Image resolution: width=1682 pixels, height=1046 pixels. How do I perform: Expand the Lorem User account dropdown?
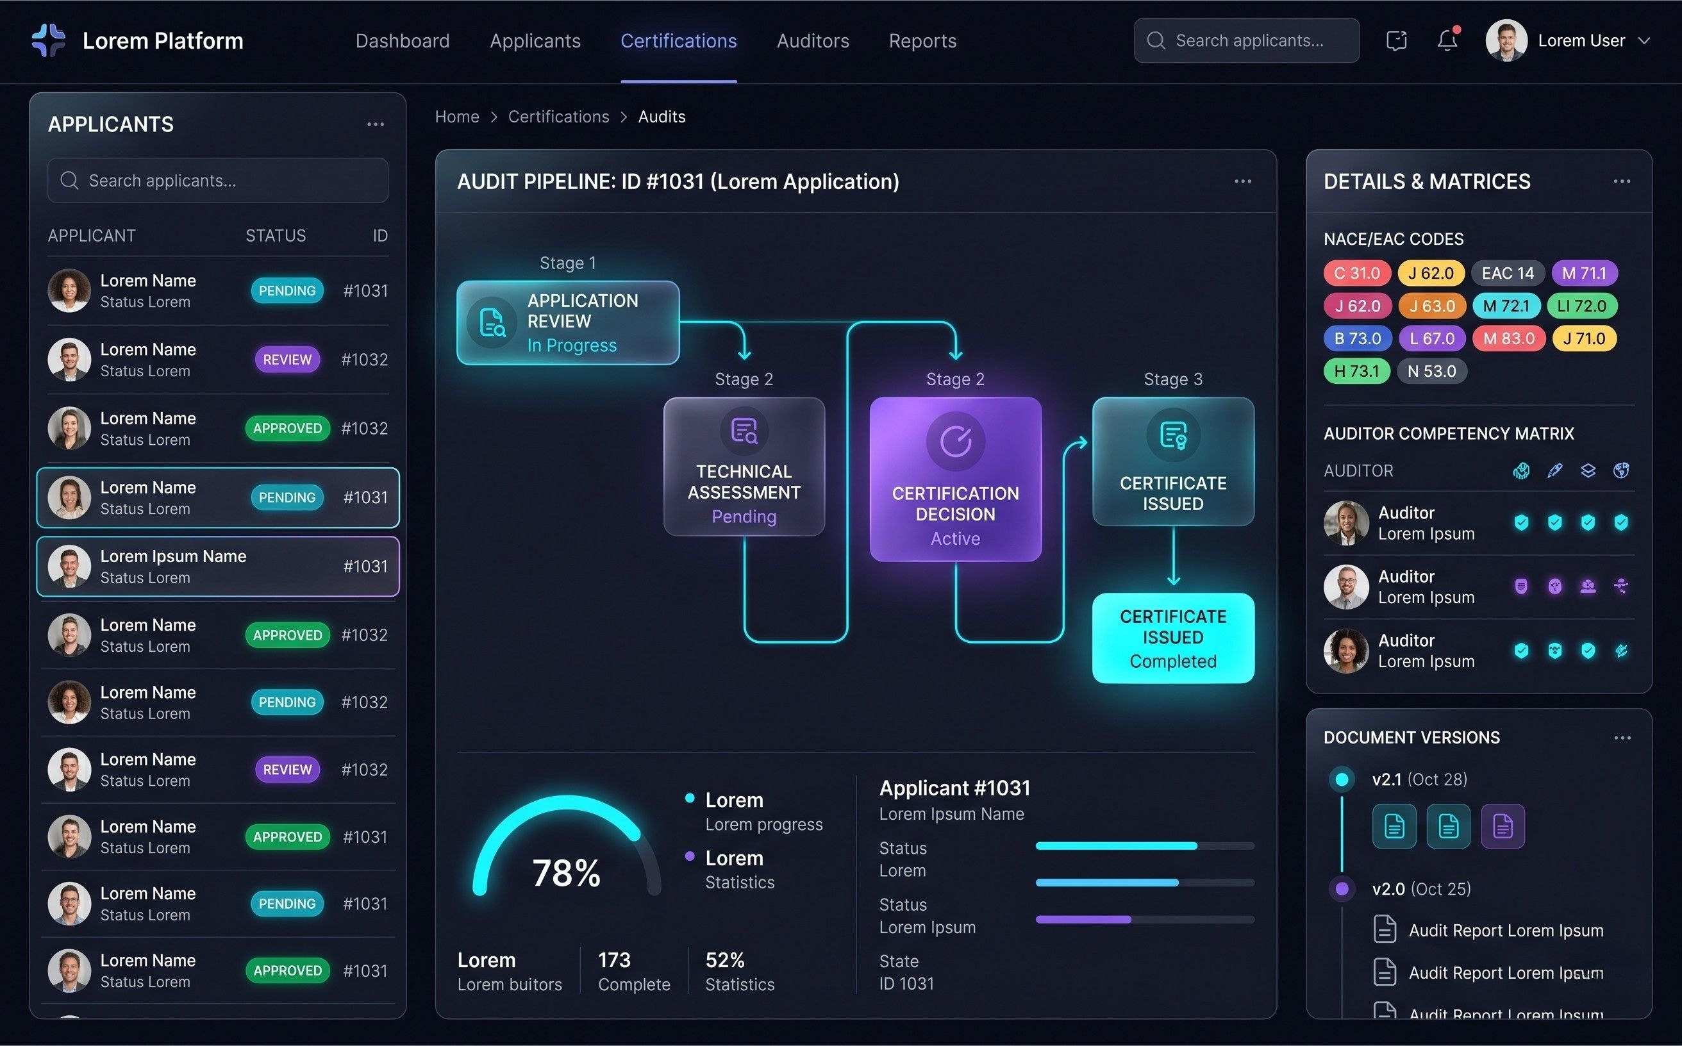(1644, 41)
